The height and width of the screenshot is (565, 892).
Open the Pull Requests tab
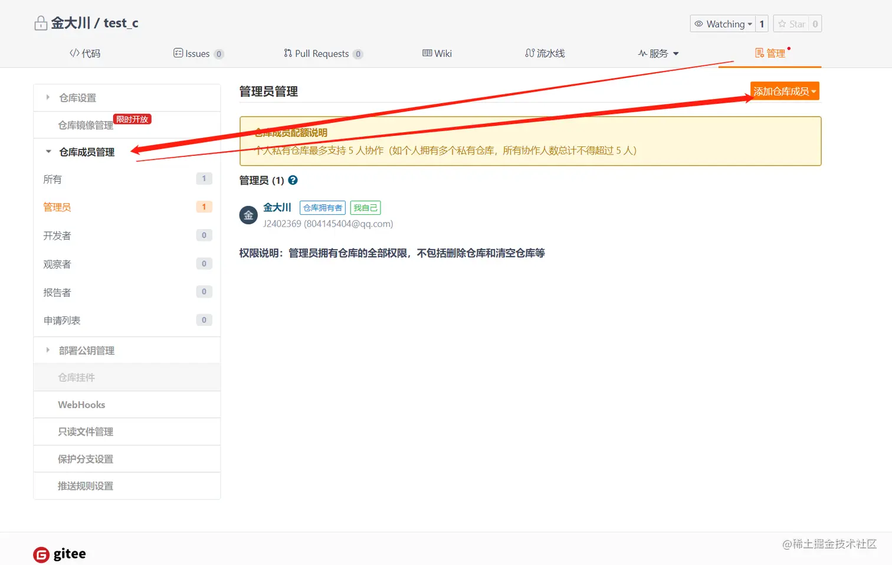[x=323, y=54]
